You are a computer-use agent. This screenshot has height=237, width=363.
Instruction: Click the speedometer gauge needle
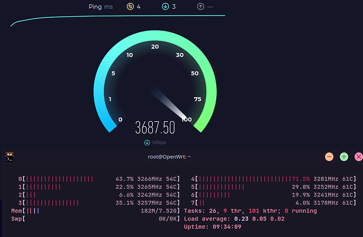169,103
